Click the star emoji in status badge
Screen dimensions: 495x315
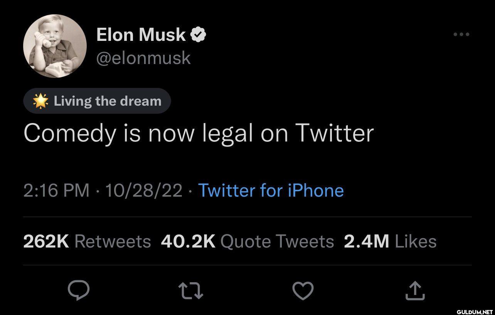[x=40, y=101]
